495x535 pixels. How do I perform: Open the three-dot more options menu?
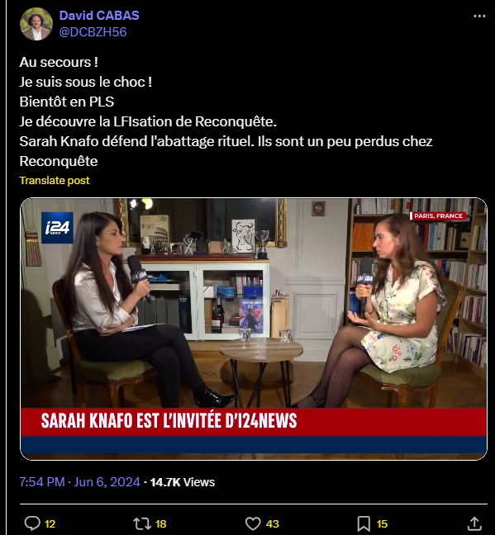[479, 16]
